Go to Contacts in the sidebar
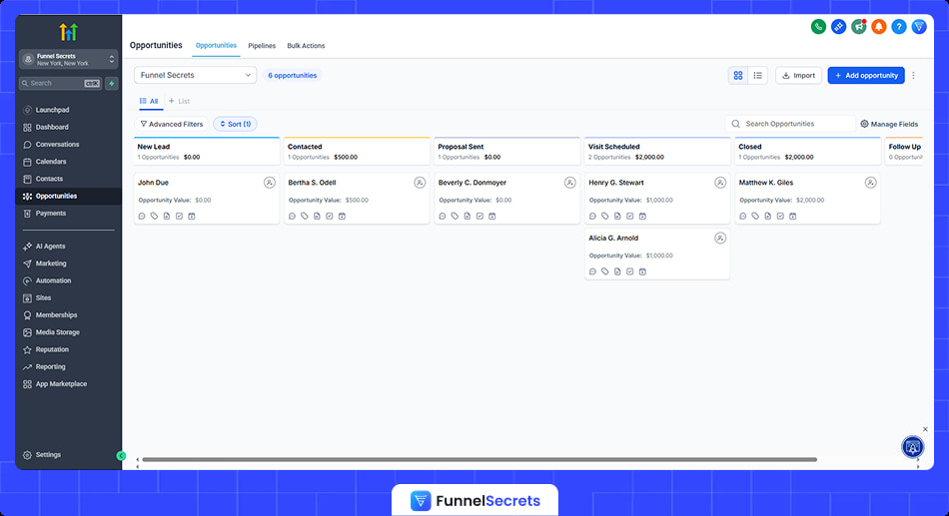This screenshot has width=949, height=516. pyautogui.click(x=68, y=179)
